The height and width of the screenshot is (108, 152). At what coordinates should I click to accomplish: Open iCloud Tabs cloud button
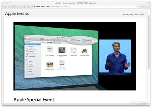pos(24,7)
